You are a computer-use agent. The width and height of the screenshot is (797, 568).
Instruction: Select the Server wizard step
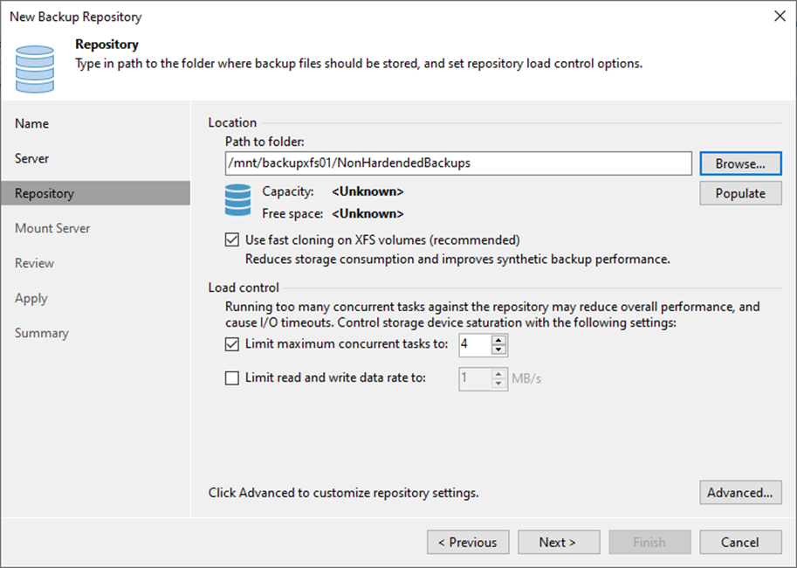tap(33, 158)
